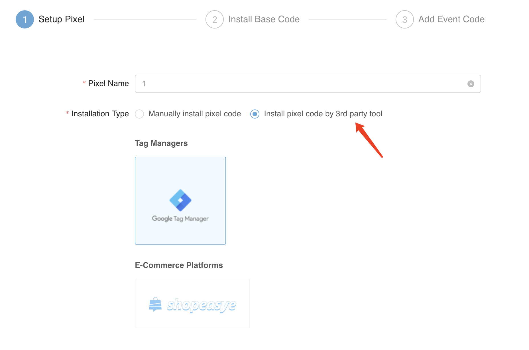Select Manually install pixel code radio button
The image size is (529, 350).
pyautogui.click(x=139, y=114)
